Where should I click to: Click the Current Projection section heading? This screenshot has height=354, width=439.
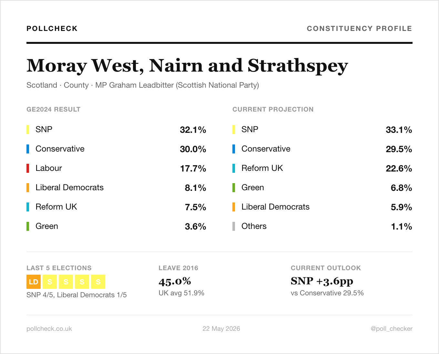[273, 109]
